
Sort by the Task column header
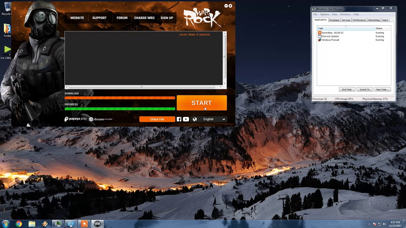pos(346,28)
